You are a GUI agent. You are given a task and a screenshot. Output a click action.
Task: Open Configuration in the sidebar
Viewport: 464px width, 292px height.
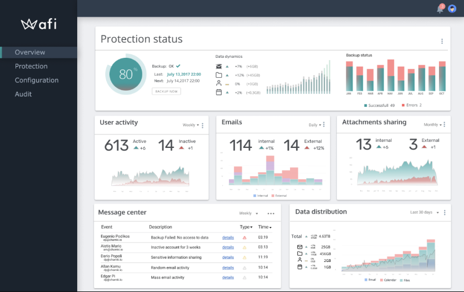37,80
